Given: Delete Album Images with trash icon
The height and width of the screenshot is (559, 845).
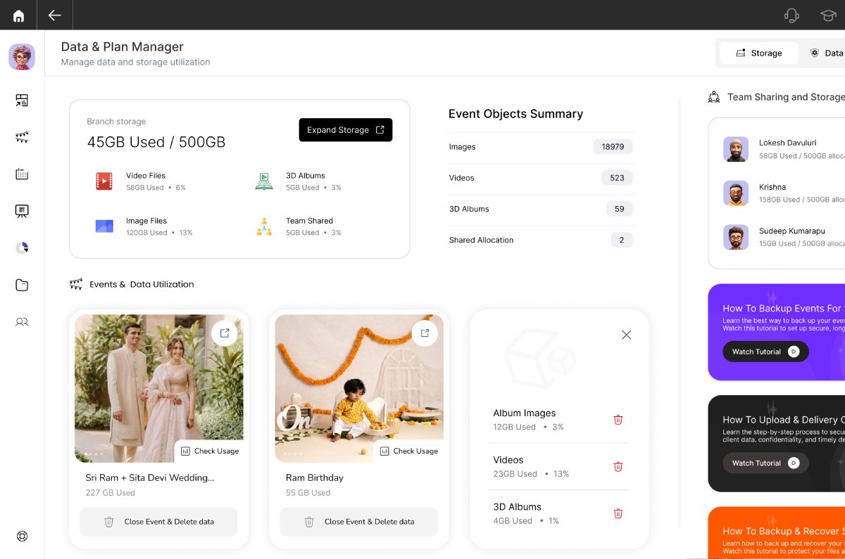Looking at the screenshot, I should pyautogui.click(x=618, y=420).
